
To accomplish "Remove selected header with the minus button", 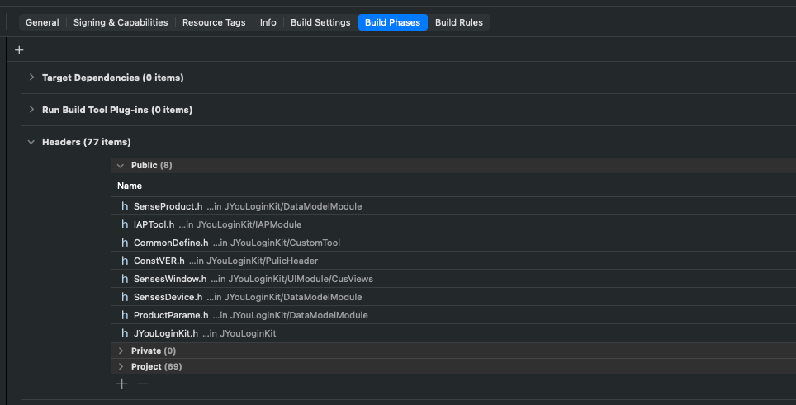I will coord(143,384).
